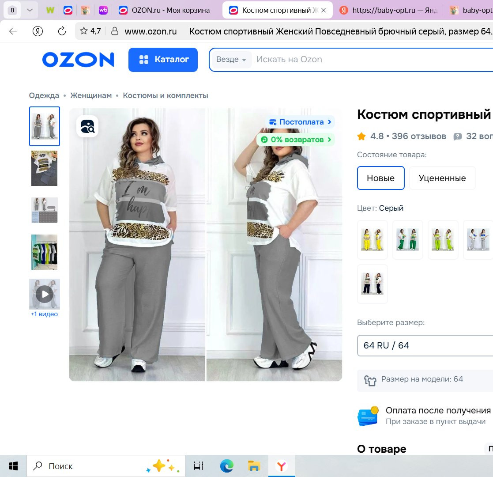Open the main product photo

click(x=206, y=245)
